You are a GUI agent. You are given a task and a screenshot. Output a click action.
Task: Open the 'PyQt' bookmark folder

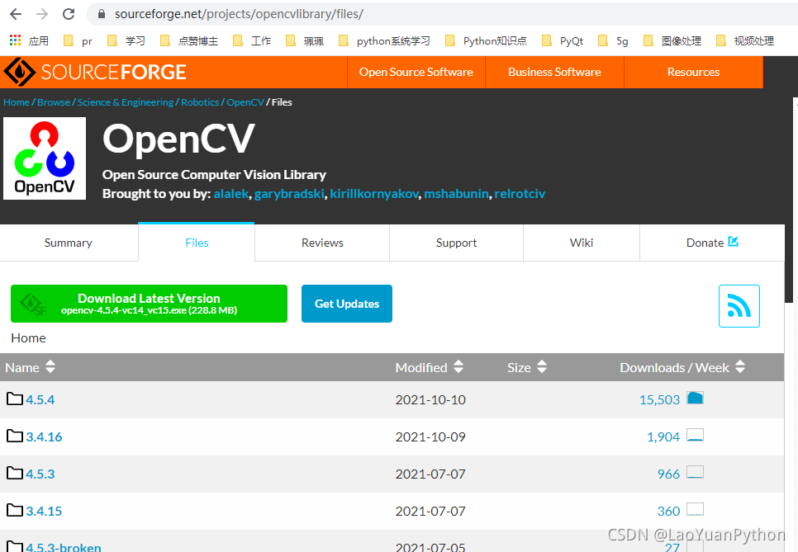tap(563, 40)
